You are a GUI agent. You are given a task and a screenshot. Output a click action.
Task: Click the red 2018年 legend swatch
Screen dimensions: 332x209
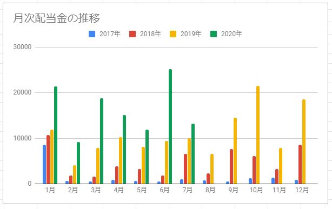pyautogui.click(x=132, y=34)
